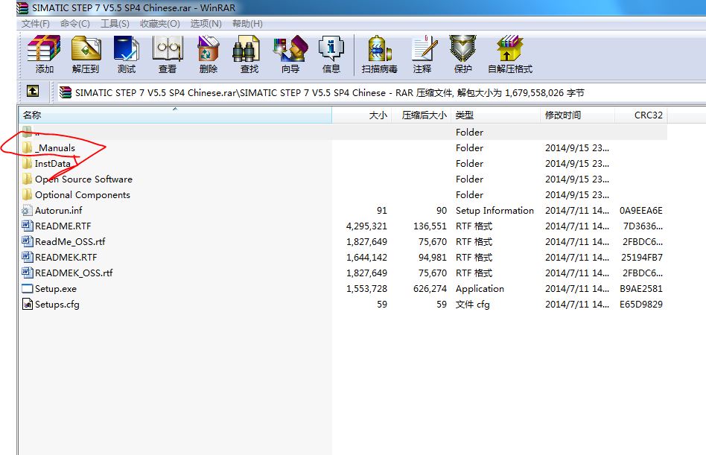Image resolution: width=706 pixels, height=455 pixels.
Task: Open the Wizard (向导) toolbar icon
Action: coord(290,48)
